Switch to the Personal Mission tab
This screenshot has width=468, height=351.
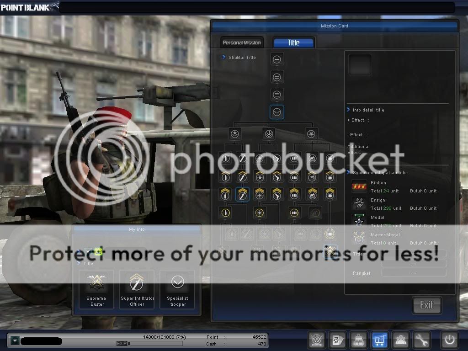(242, 43)
